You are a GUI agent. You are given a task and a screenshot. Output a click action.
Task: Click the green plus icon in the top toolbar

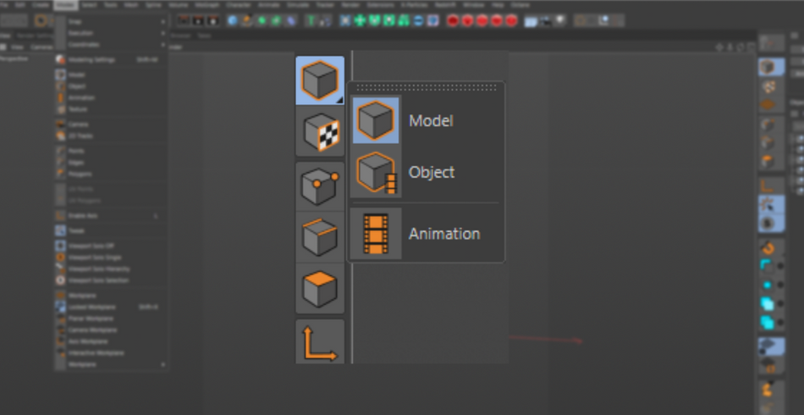coord(360,20)
